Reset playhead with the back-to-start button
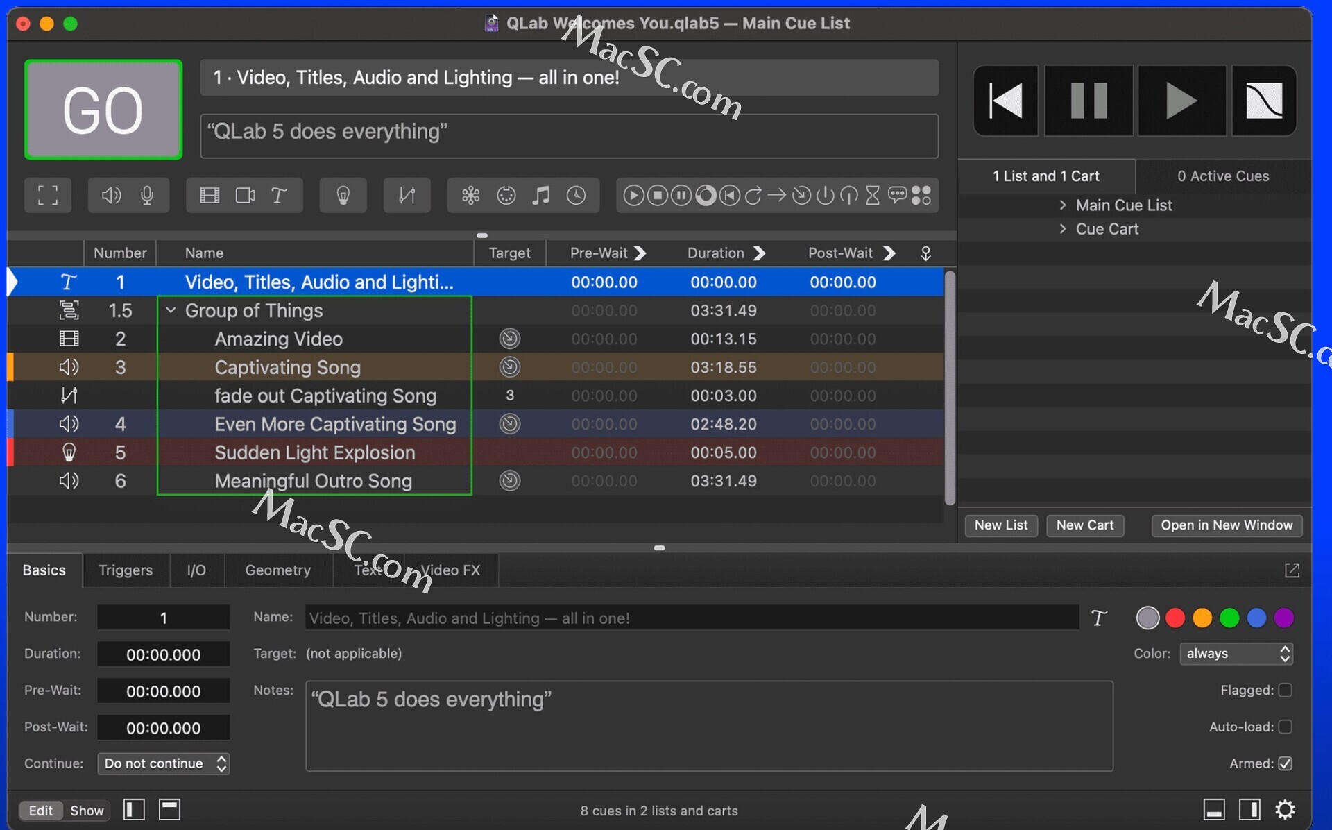 tap(1006, 101)
